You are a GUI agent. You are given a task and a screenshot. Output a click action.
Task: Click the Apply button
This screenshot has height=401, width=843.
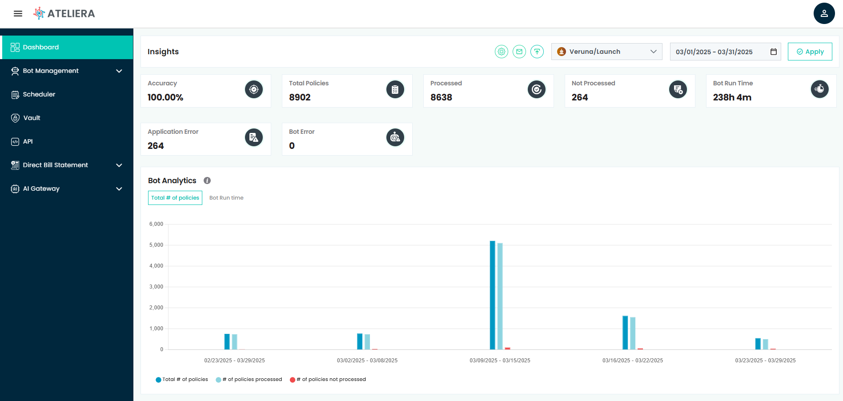click(x=810, y=51)
